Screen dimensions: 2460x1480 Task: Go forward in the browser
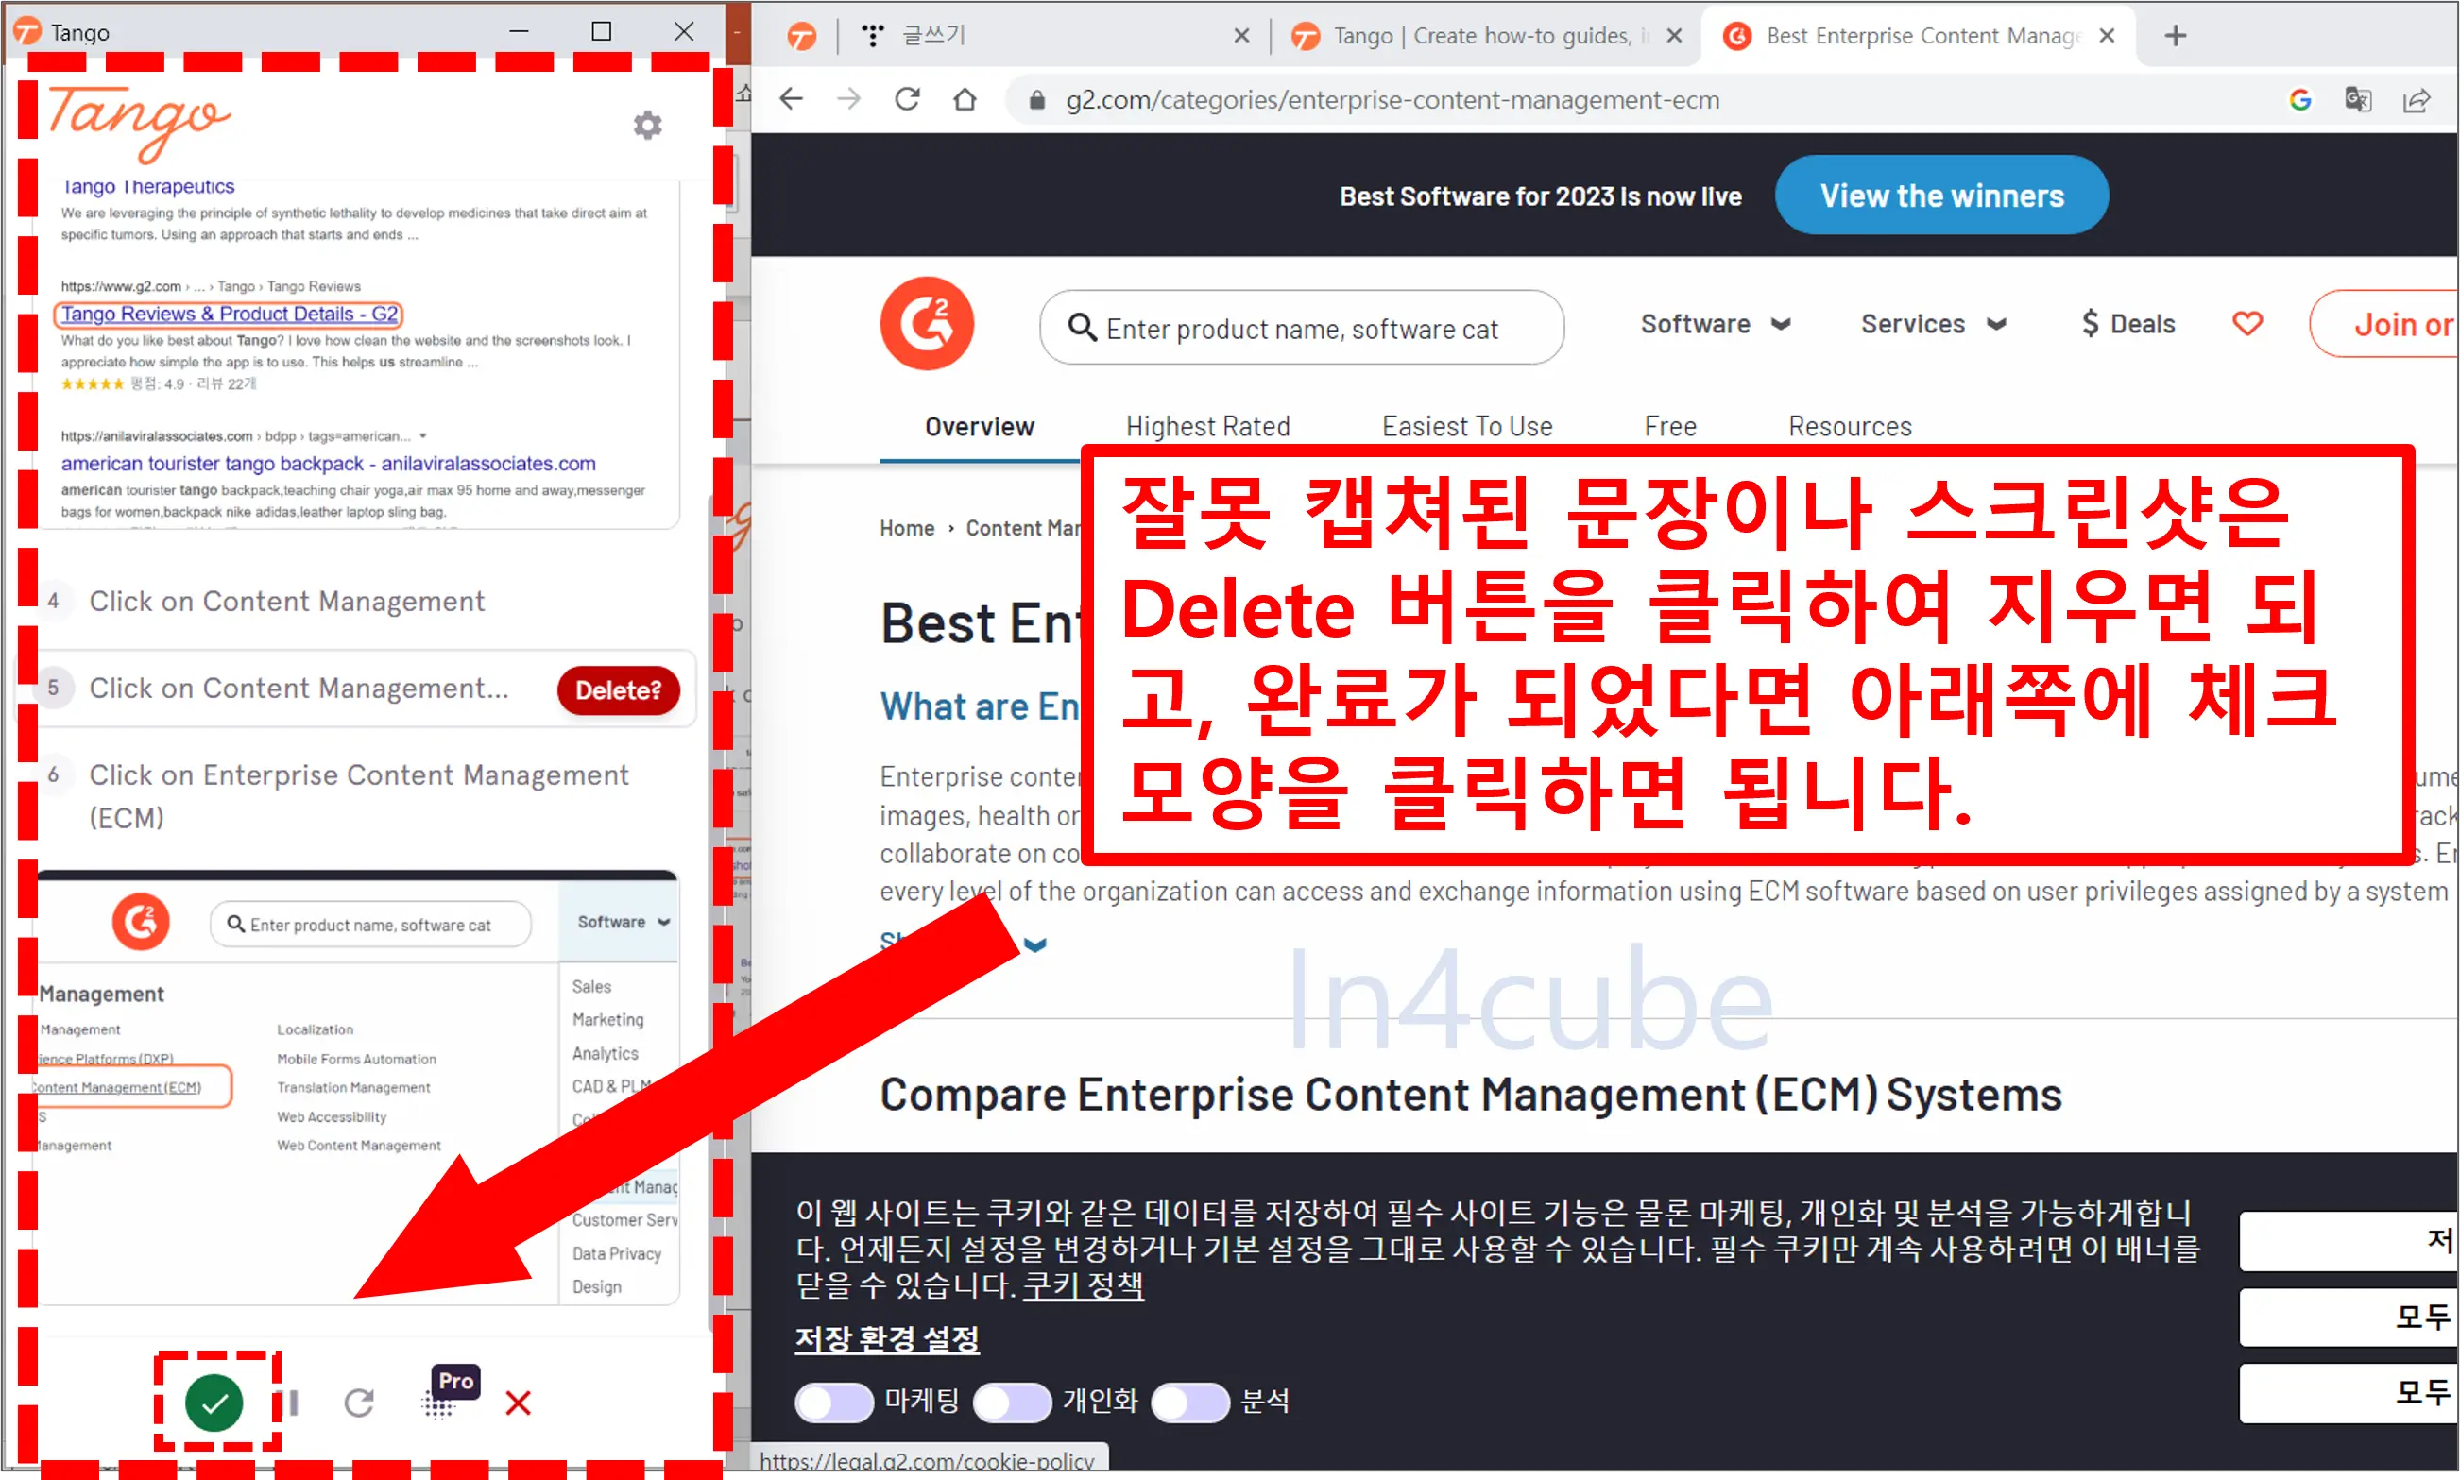849,99
